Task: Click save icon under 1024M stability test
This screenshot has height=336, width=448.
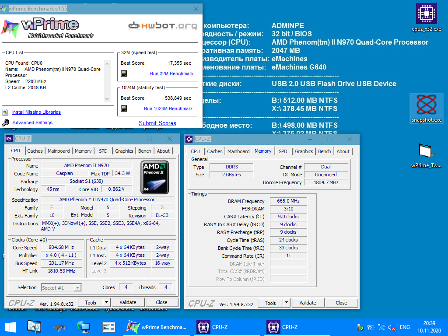Action: click(124, 108)
